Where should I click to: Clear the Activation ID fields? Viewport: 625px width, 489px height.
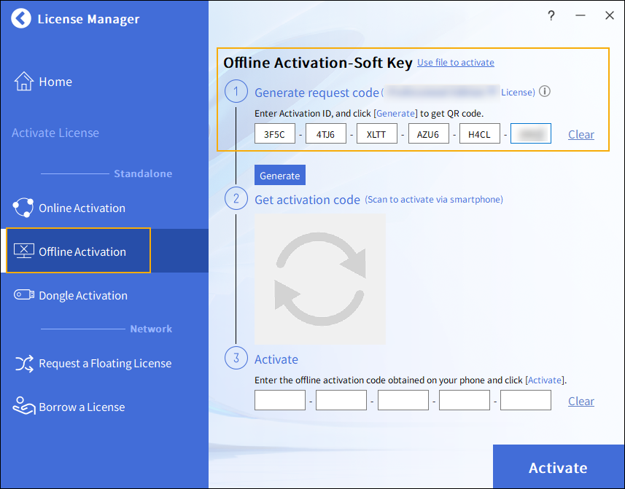click(x=581, y=134)
